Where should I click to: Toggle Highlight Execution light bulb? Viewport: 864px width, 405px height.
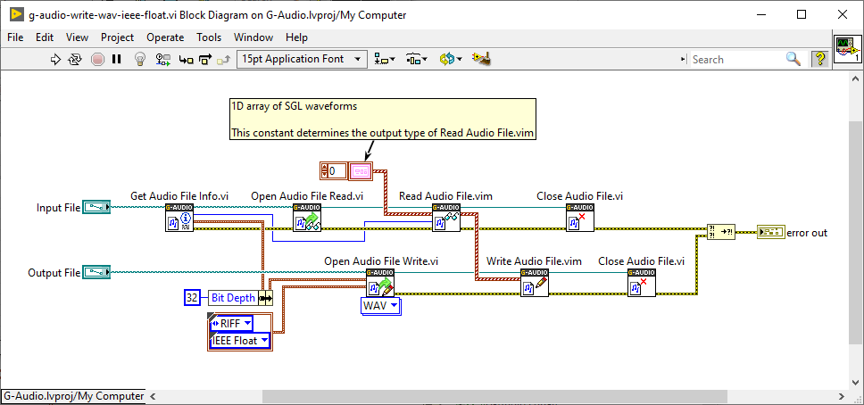coord(140,59)
